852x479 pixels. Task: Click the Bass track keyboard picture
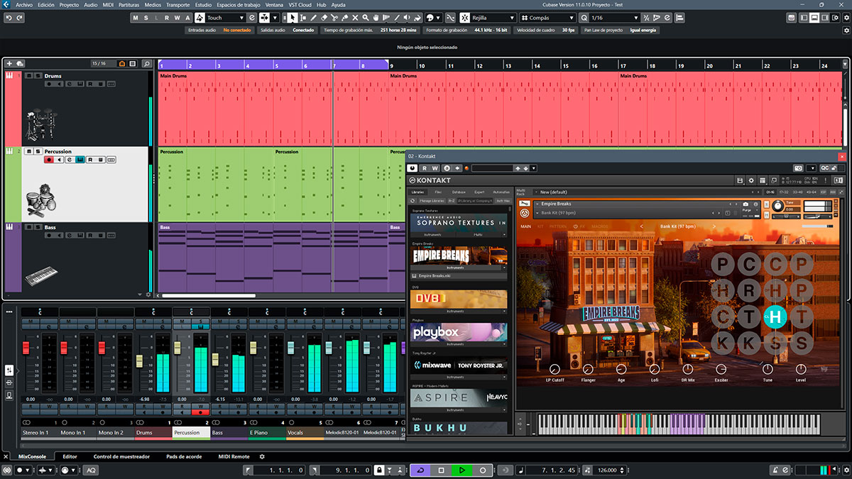(41, 275)
